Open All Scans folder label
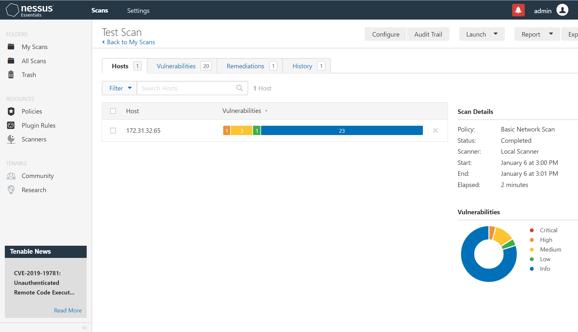This screenshot has width=578, height=332. [34, 61]
